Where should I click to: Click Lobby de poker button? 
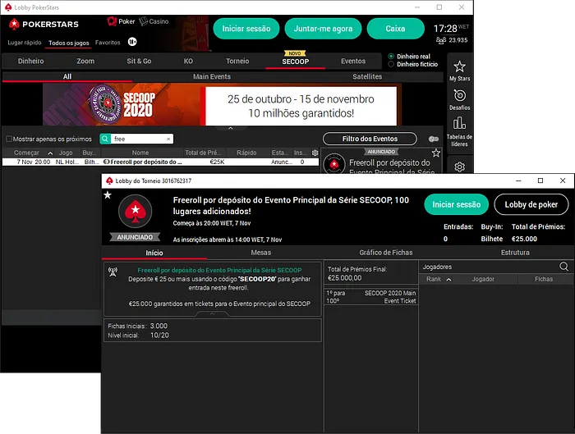click(531, 204)
